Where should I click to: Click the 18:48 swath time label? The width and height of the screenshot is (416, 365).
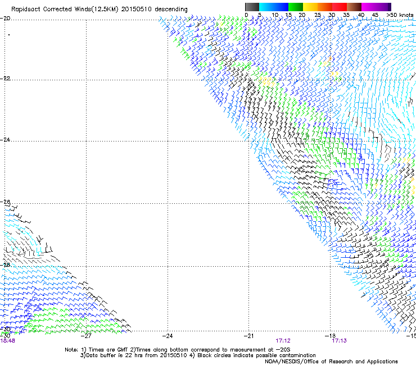[7, 341]
